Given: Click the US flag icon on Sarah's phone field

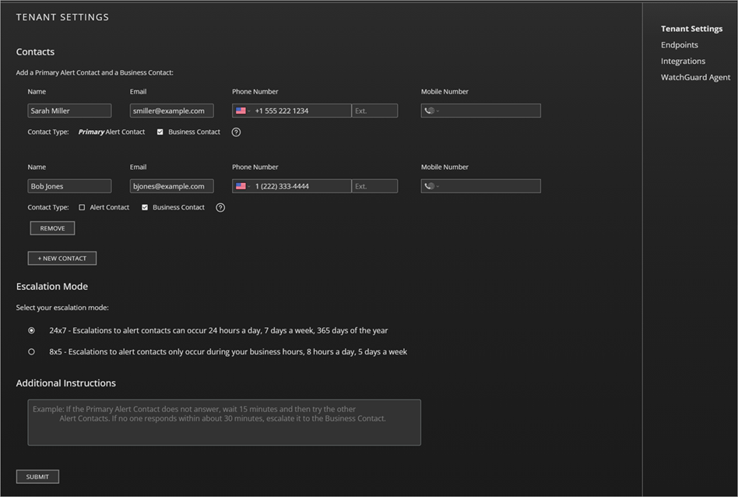Looking at the screenshot, I should [240, 110].
